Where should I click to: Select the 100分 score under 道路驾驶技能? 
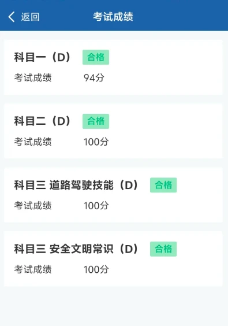pyautogui.click(x=96, y=206)
